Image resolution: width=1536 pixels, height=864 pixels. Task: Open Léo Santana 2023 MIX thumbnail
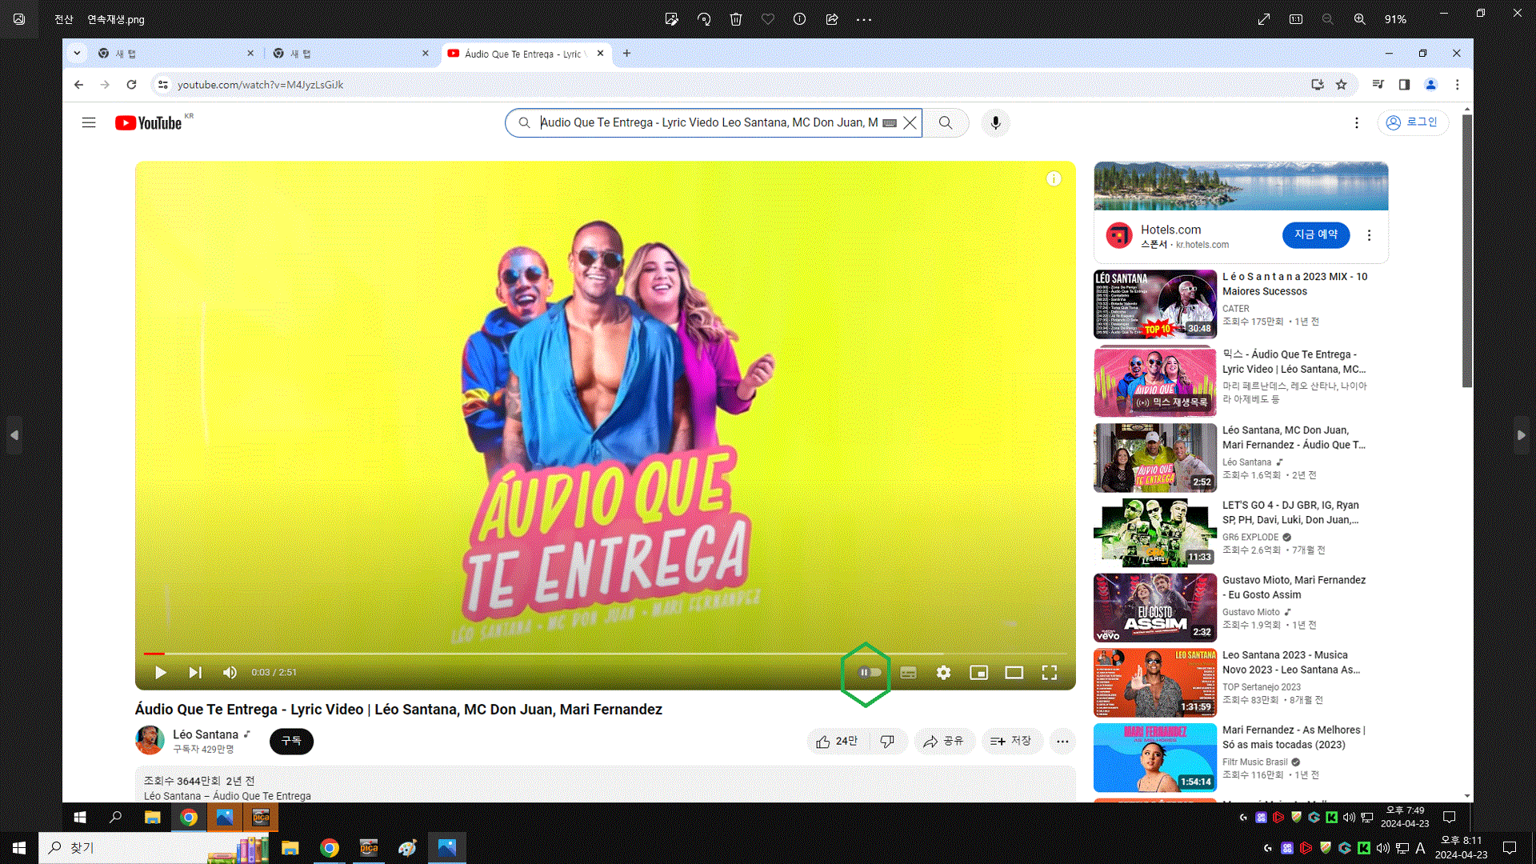click(1155, 304)
